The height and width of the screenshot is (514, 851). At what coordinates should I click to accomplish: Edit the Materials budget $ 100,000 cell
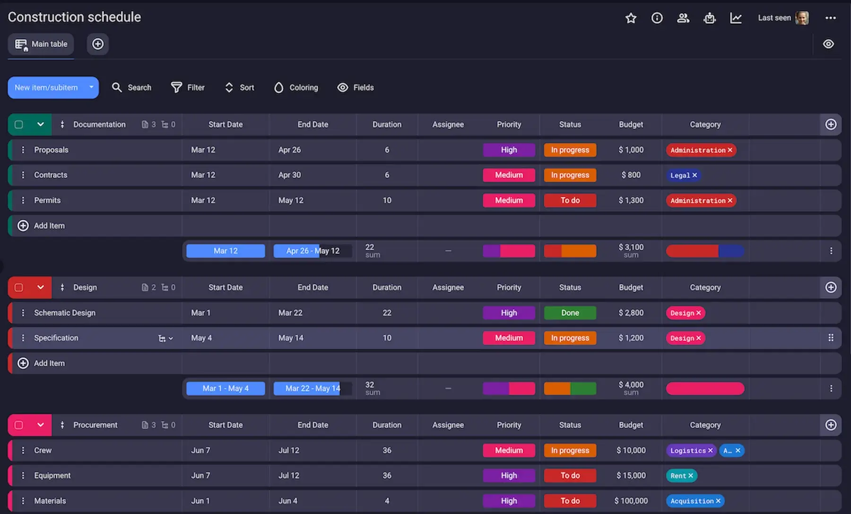[x=631, y=501]
